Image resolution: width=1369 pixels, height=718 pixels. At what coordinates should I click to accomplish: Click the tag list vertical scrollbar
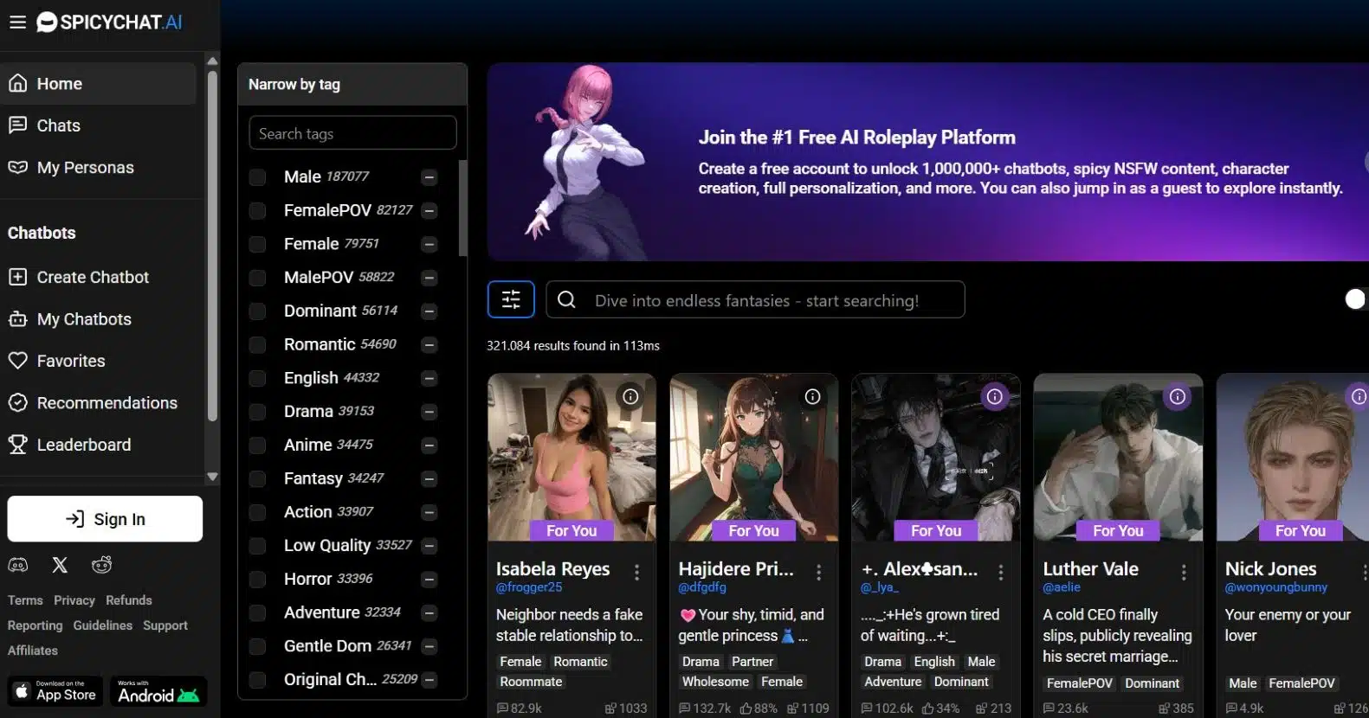pos(462,208)
